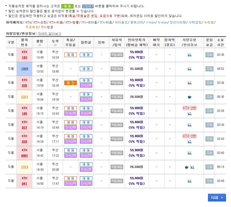Click the wheelchair space icon for KTX 185

click(x=189, y=114)
